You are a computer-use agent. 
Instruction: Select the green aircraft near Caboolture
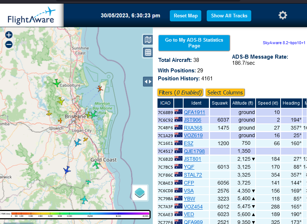[x=57, y=83]
